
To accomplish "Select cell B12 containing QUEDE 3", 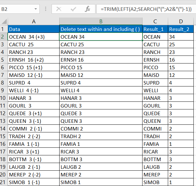I will coord(101,113).
